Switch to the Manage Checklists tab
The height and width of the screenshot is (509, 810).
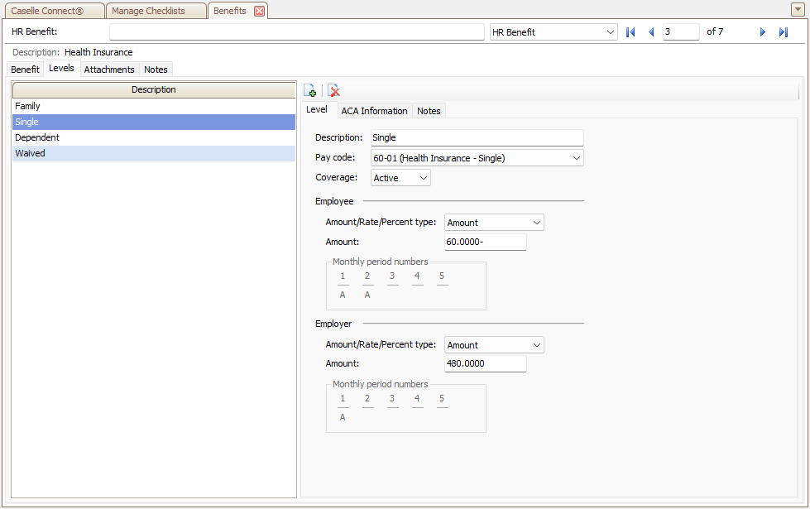tap(149, 11)
